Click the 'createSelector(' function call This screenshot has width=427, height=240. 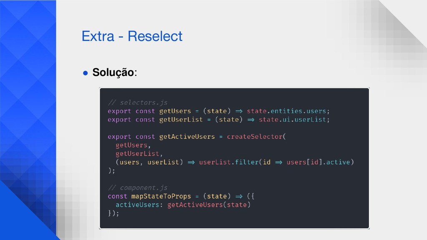[256, 137]
